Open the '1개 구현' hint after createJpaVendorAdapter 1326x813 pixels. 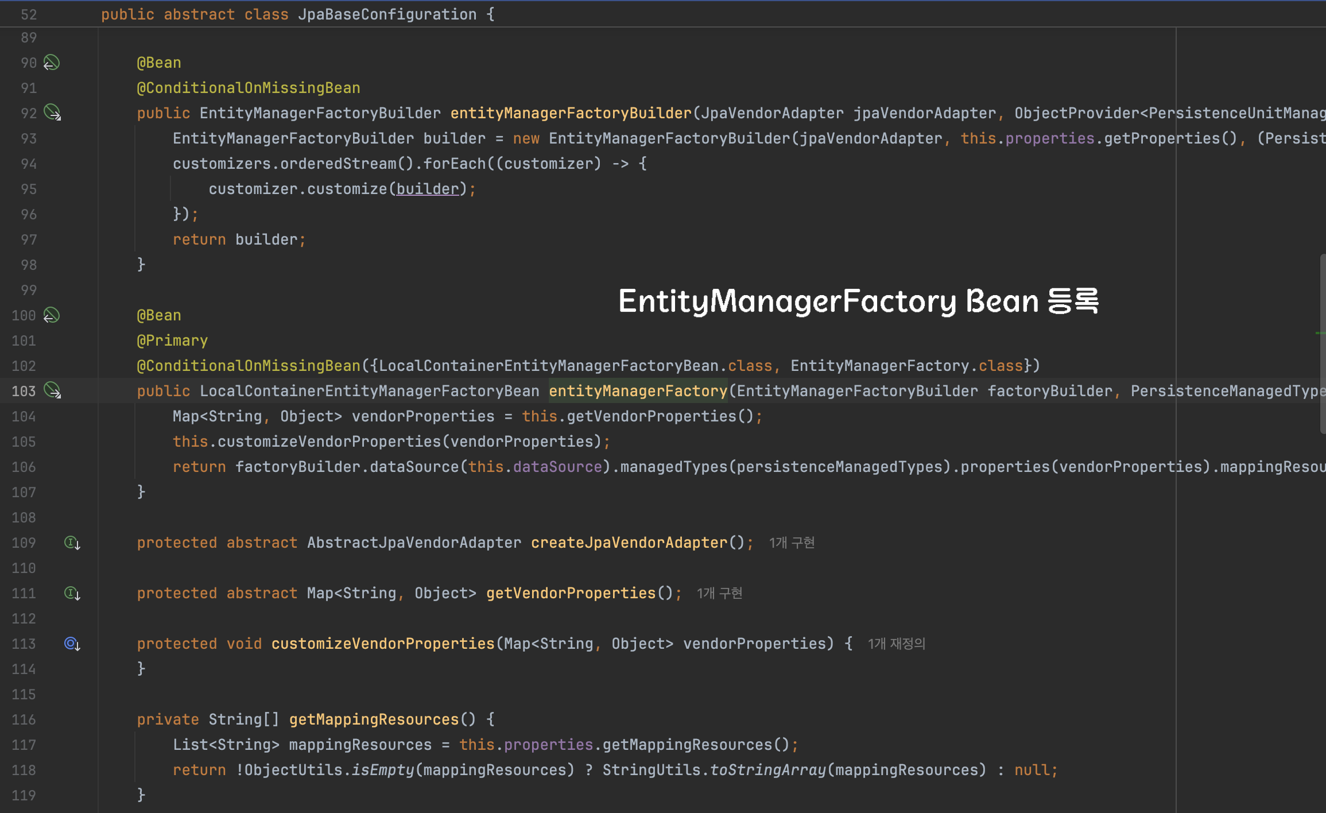point(792,543)
